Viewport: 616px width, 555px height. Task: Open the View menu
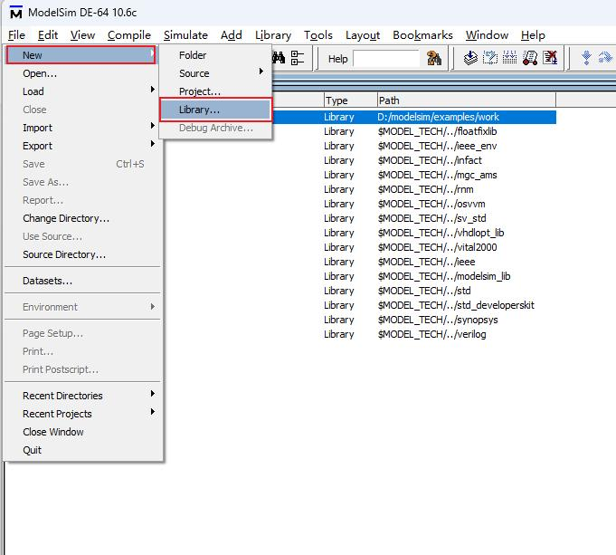click(x=82, y=35)
